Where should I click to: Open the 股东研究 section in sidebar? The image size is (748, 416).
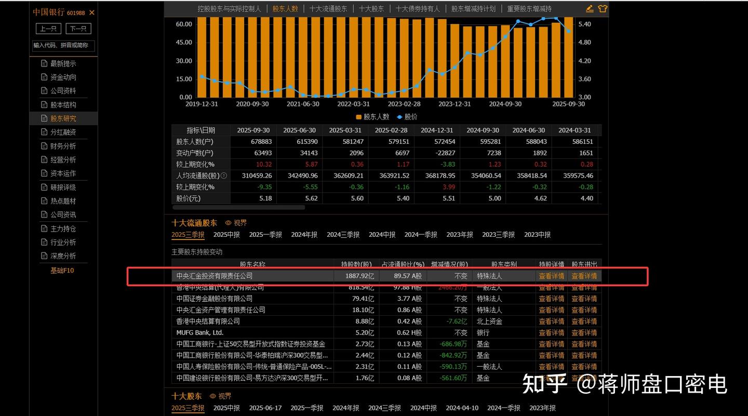click(63, 118)
